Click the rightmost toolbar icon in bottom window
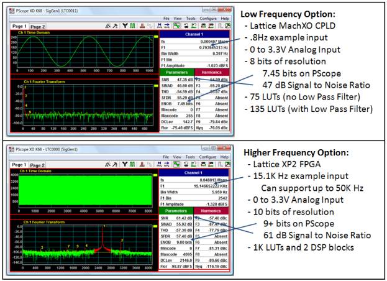This screenshot has height=281, width=387. pos(227,164)
